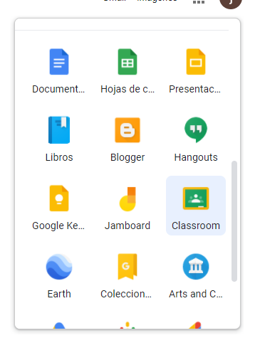Open Hojas de cálculo (Sheets) app

pos(128,69)
